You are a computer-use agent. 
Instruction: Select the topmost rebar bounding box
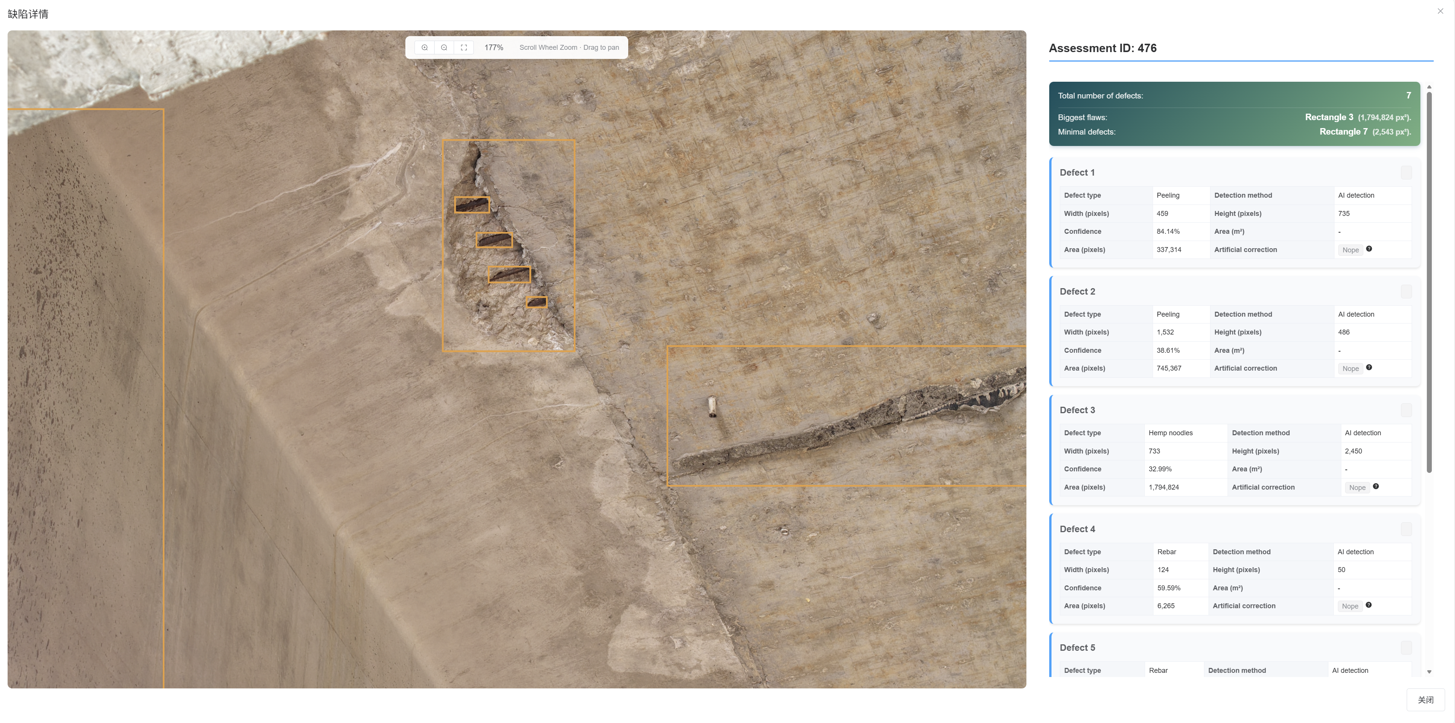(472, 205)
